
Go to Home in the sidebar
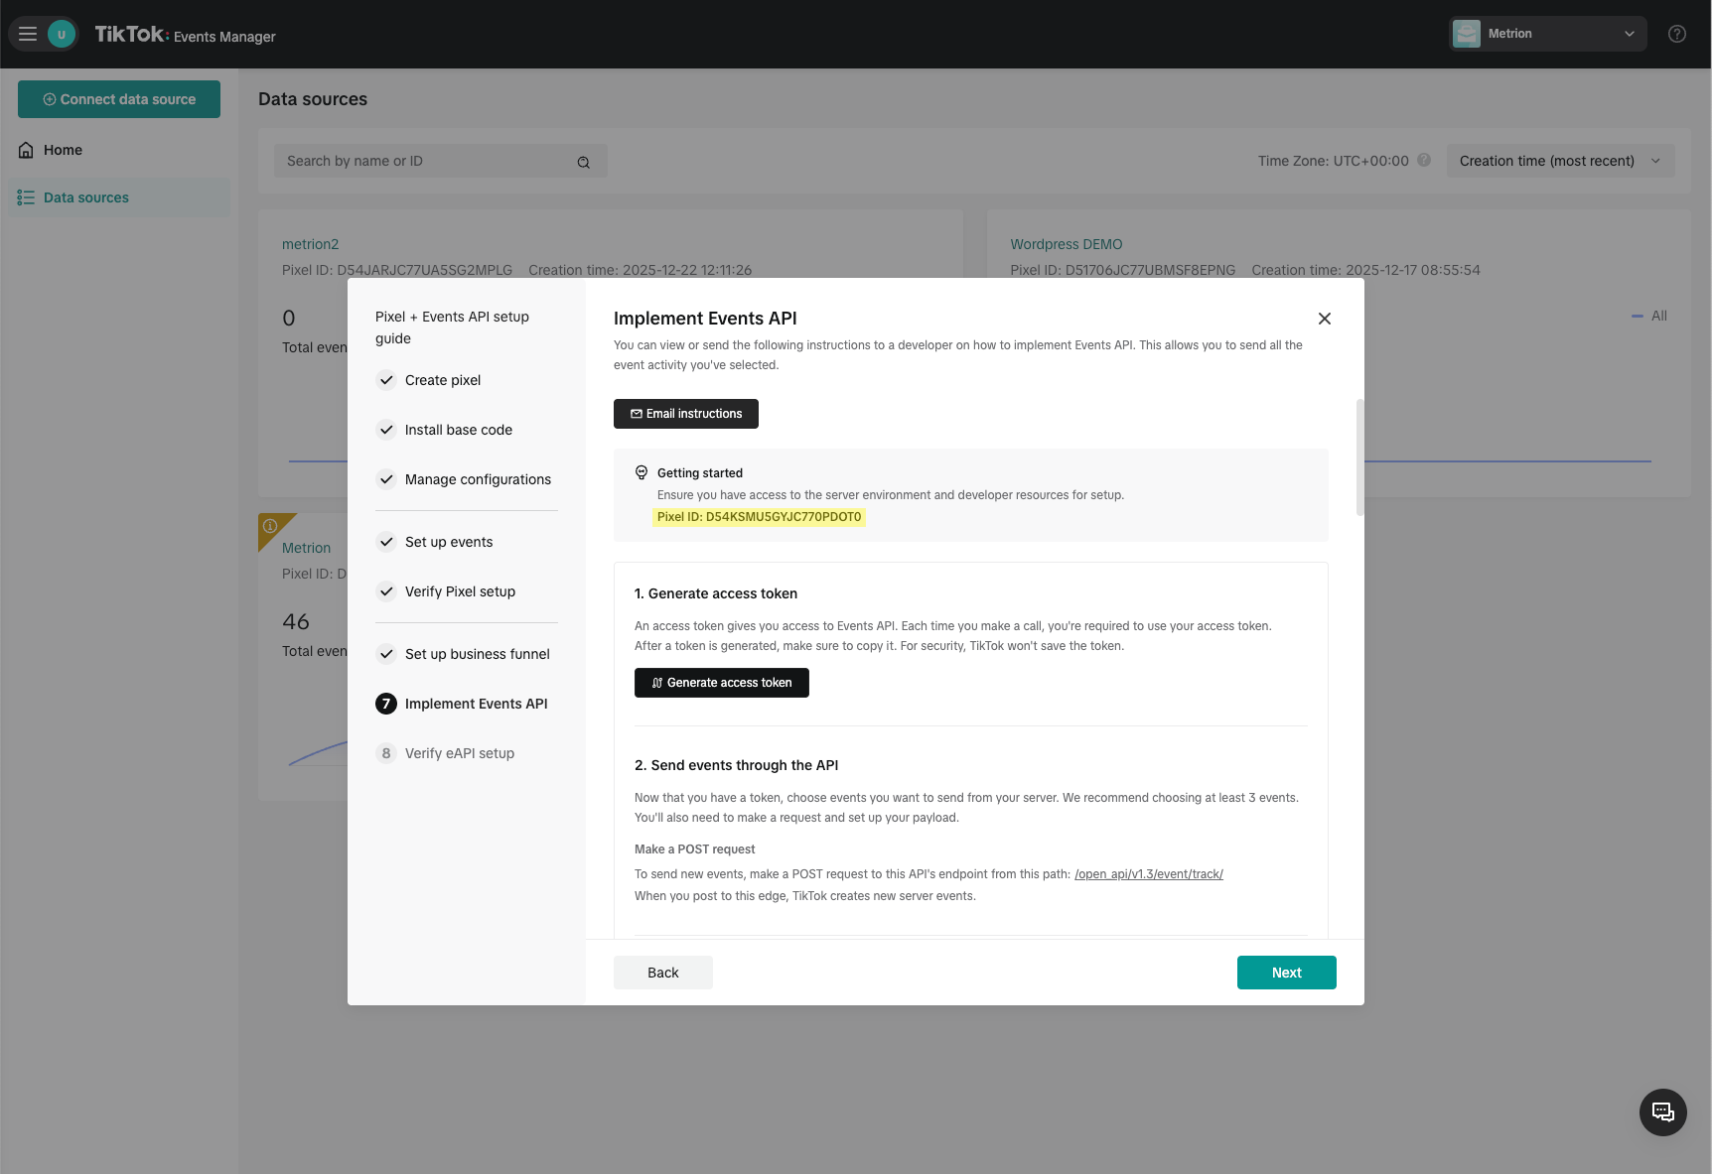(x=119, y=150)
